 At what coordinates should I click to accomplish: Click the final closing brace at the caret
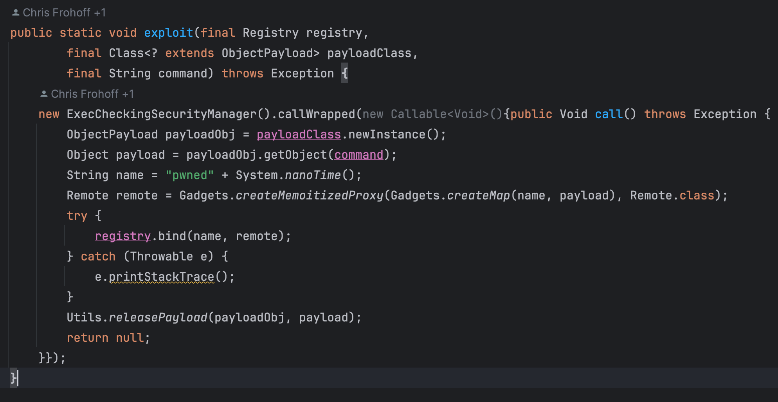(14, 378)
